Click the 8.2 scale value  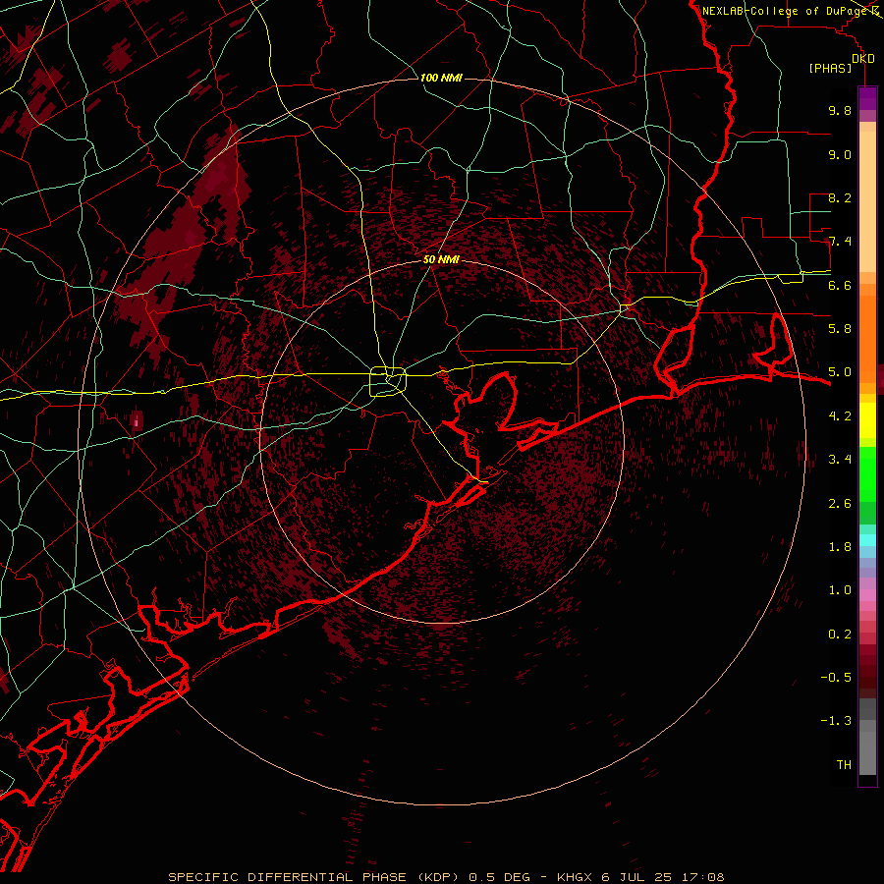(x=840, y=197)
